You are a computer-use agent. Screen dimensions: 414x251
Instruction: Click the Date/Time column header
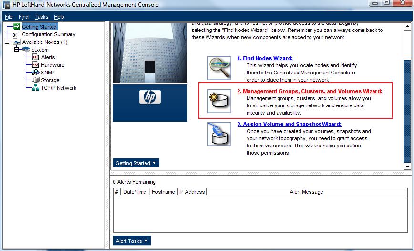(135, 192)
